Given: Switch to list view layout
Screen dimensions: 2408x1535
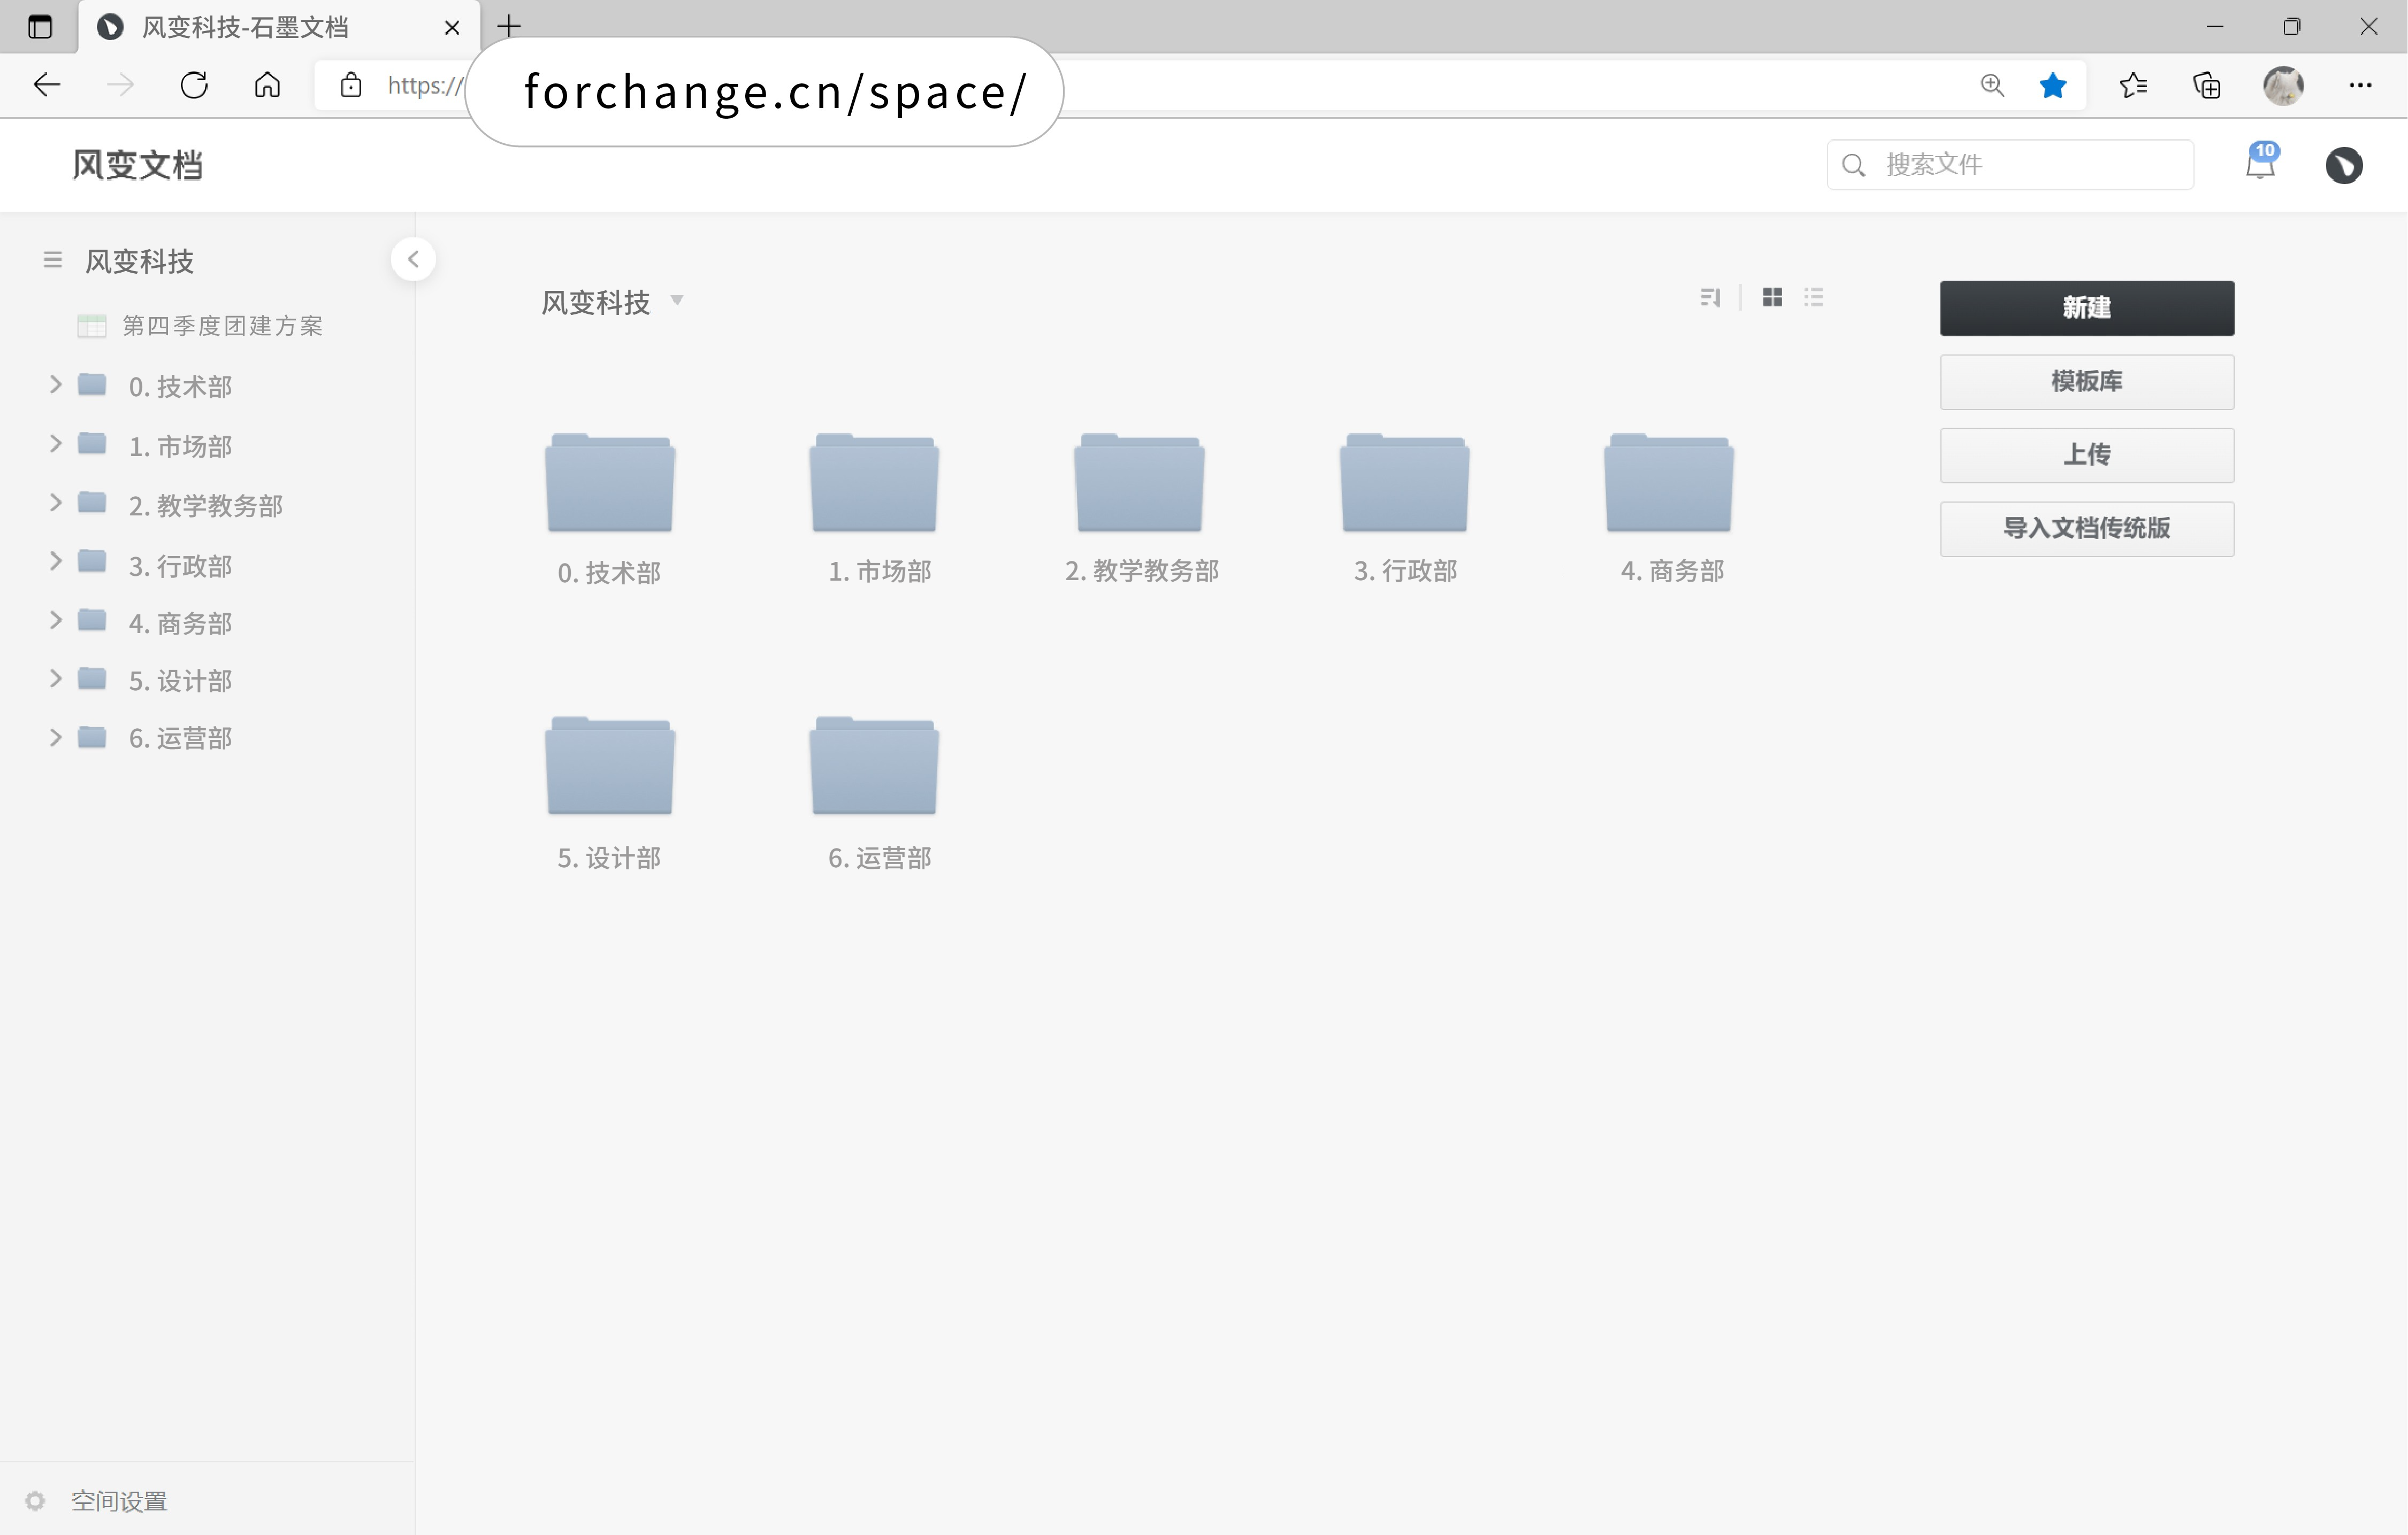Looking at the screenshot, I should [1814, 298].
